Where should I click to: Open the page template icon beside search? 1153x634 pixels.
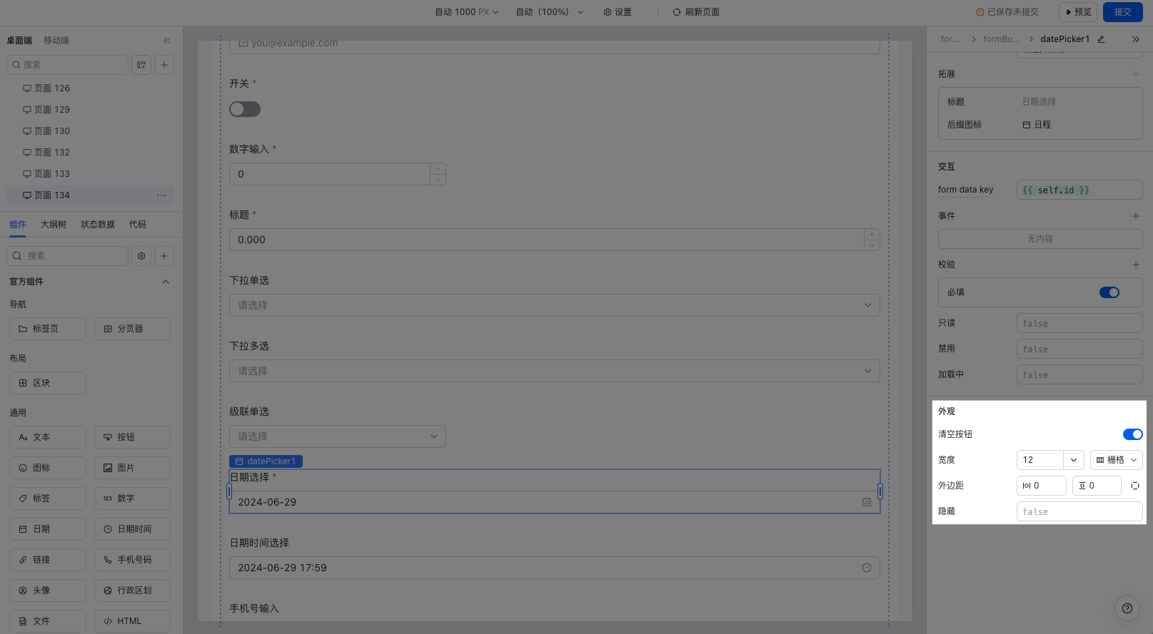141,65
